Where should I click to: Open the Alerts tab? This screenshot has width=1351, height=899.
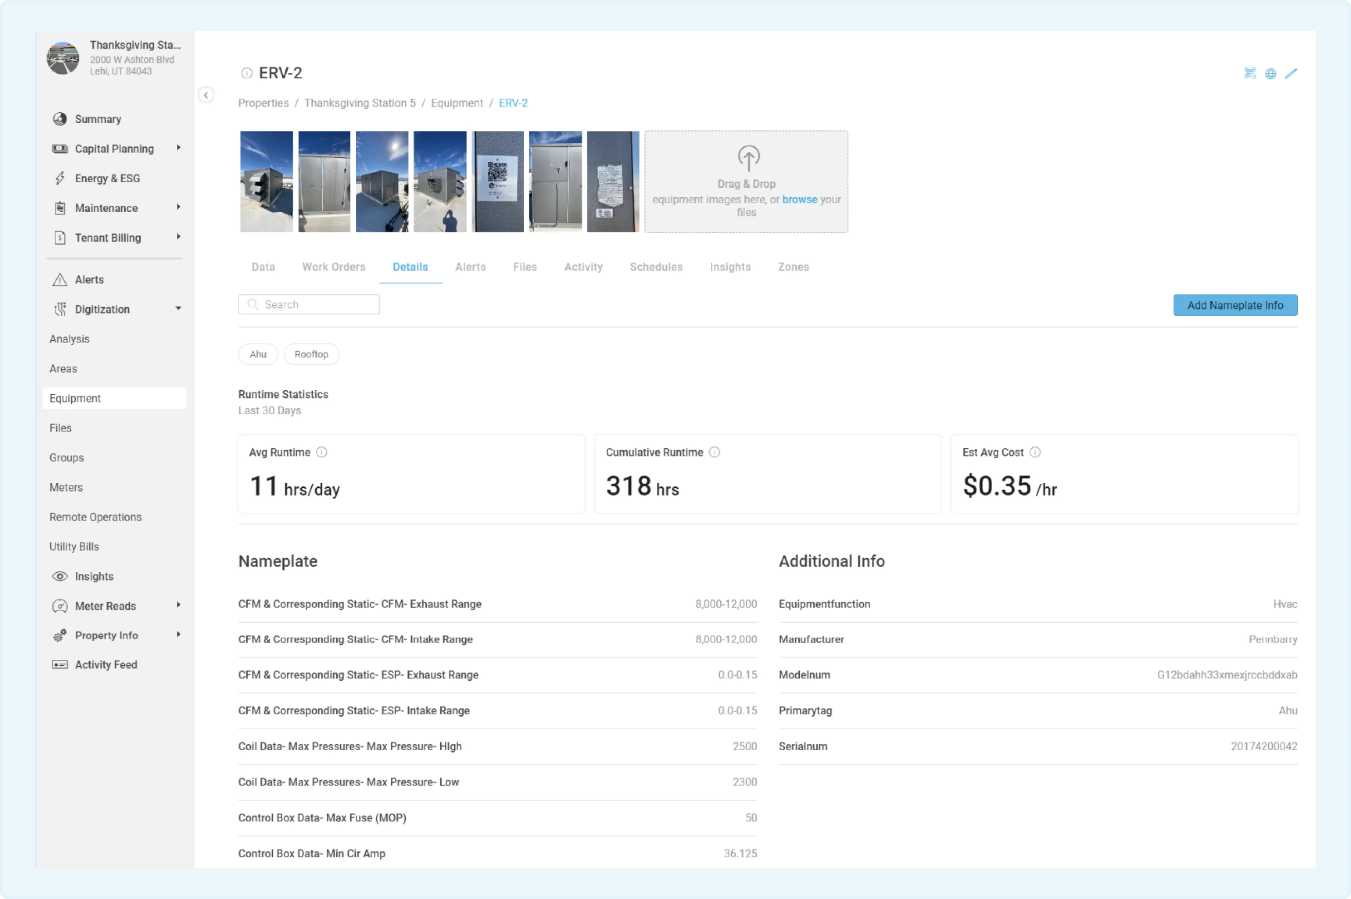470,267
